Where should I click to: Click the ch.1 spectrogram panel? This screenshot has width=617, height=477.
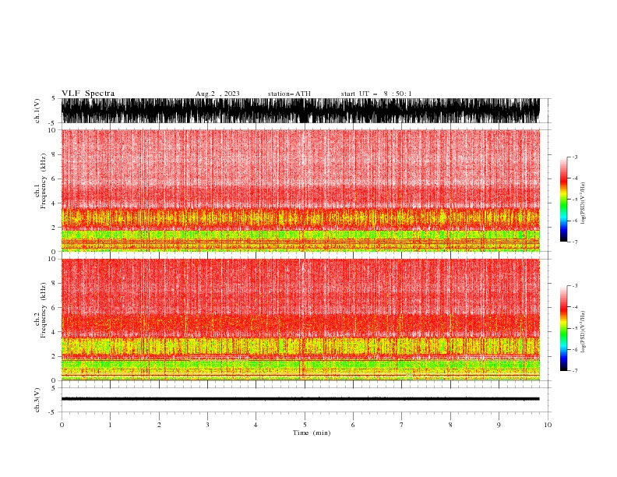tap(300, 190)
